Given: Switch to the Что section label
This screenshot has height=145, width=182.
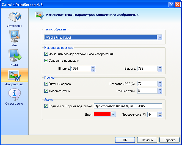Looking at the screenshot, I should [x=14, y=45].
